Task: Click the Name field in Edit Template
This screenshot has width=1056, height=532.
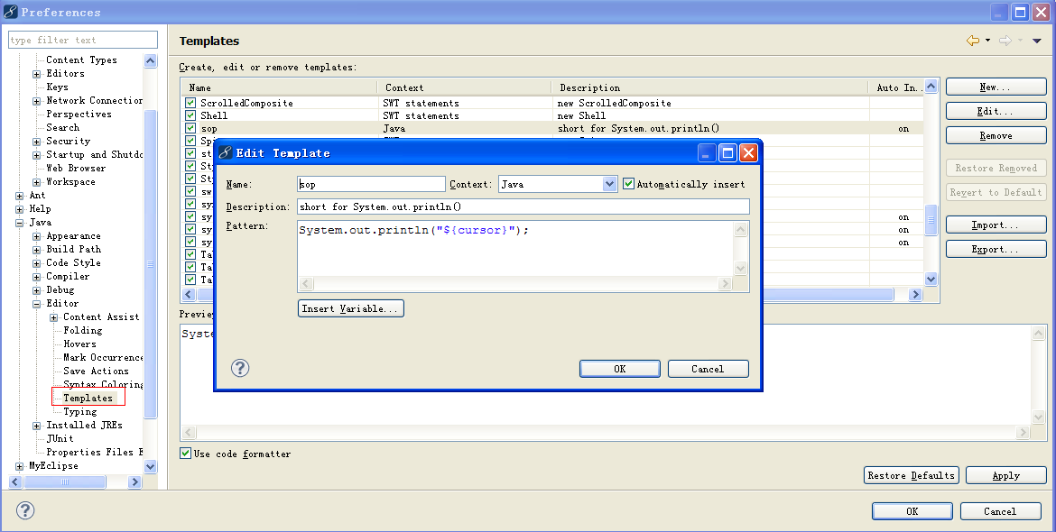Action: tap(371, 184)
